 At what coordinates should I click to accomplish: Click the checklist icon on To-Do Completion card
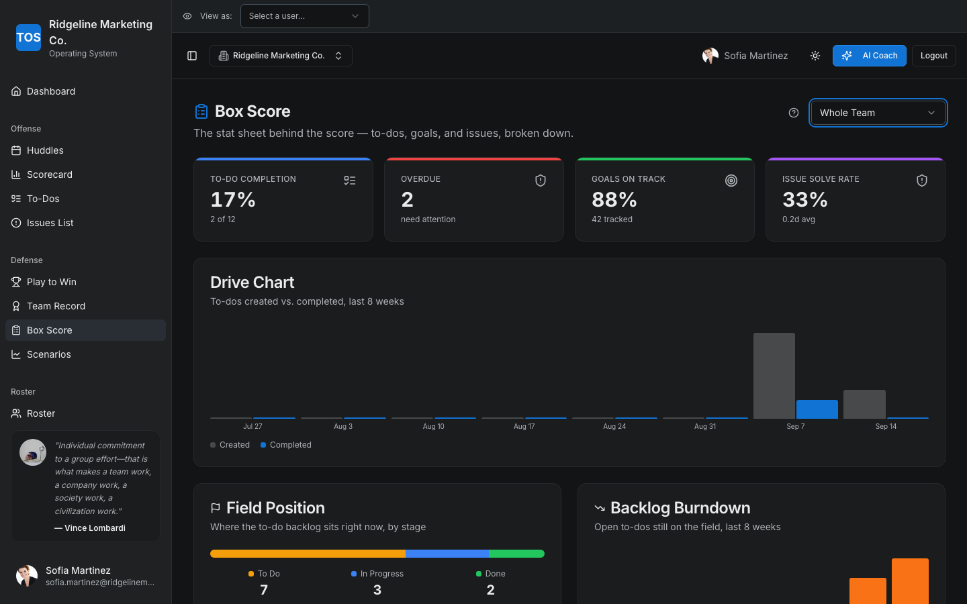(x=350, y=181)
